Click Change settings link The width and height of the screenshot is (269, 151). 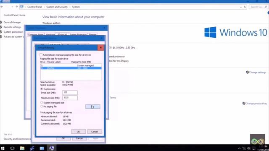coord(258,72)
